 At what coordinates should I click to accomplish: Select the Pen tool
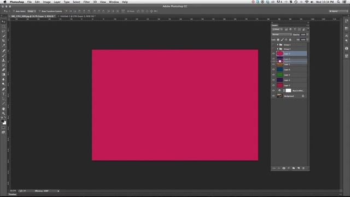click(x=3, y=89)
